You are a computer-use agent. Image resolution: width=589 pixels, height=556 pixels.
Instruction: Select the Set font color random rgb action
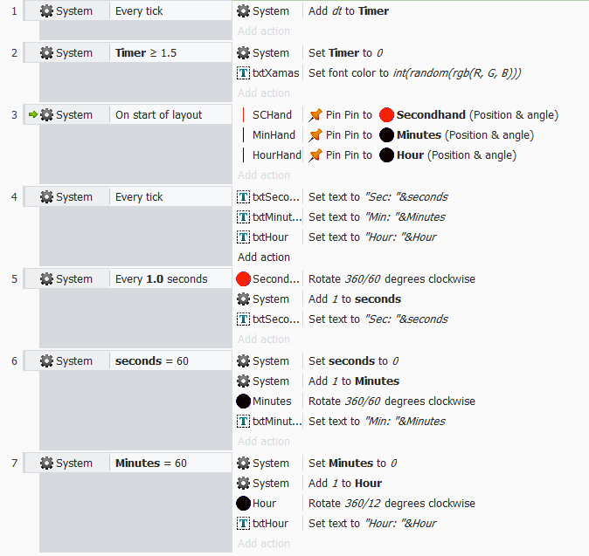coord(415,72)
